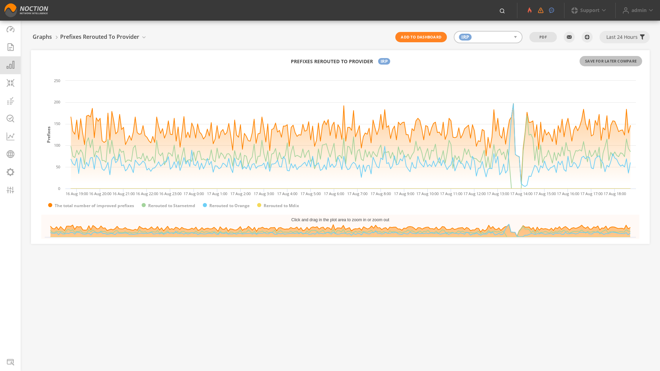
Task: Open the Last 24 Hours time filter
Action: 624,37
